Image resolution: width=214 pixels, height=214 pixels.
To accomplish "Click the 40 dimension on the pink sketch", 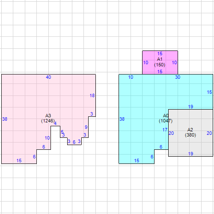I will (x=48, y=77).
